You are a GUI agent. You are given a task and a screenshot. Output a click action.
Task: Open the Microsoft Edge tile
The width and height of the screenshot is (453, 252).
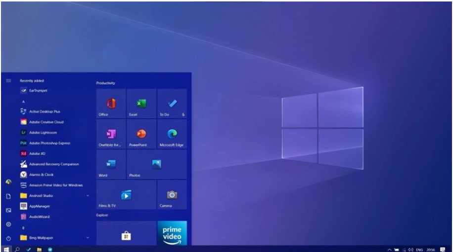[x=172, y=134]
